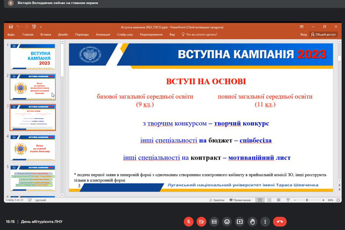Open more options three-dot menu in meeting
Screen dimensions: 345x230
point(265,222)
